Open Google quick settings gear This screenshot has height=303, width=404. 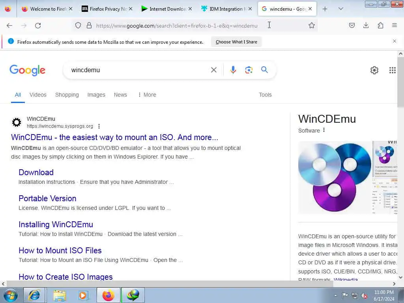point(374,70)
